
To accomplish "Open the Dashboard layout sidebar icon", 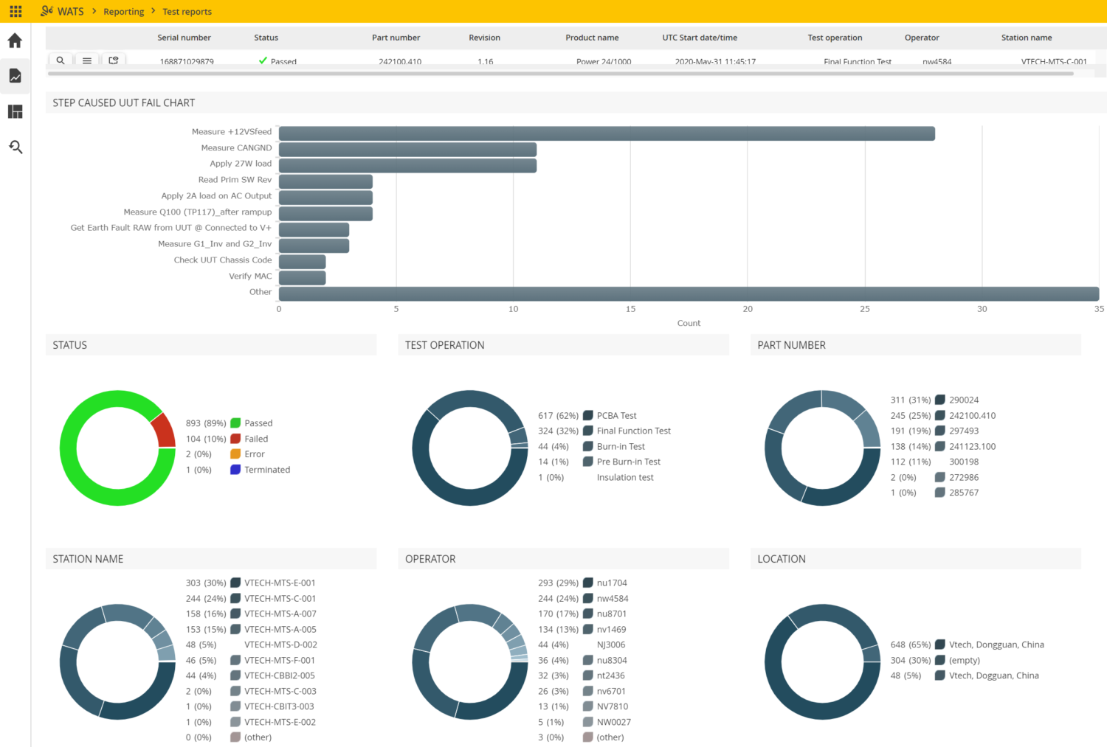I will click(15, 111).
